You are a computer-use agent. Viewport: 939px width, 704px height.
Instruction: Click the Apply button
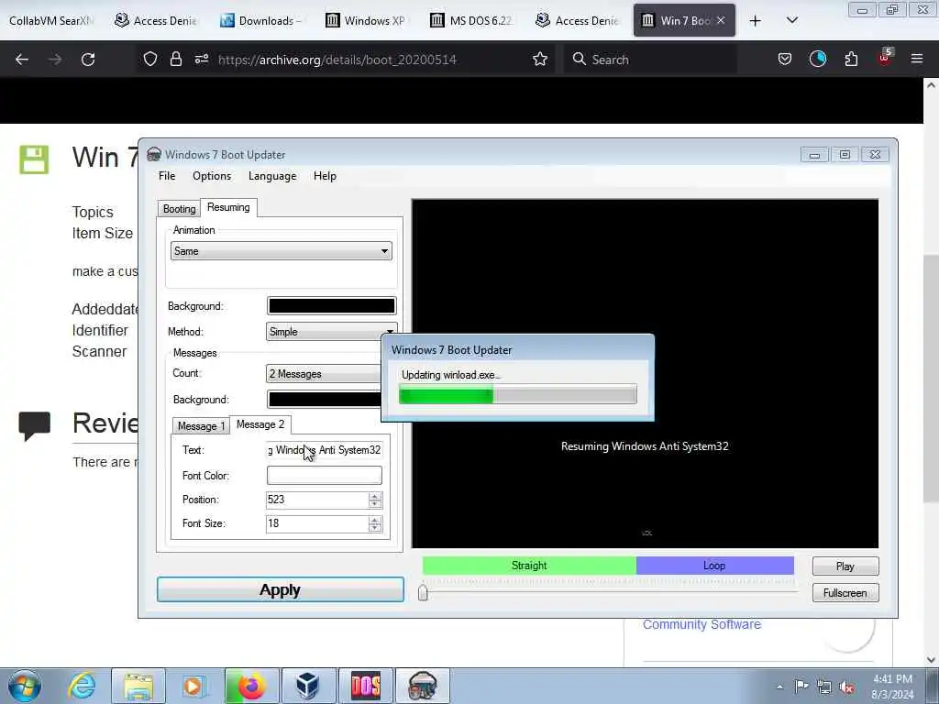(x=281, y=589)
